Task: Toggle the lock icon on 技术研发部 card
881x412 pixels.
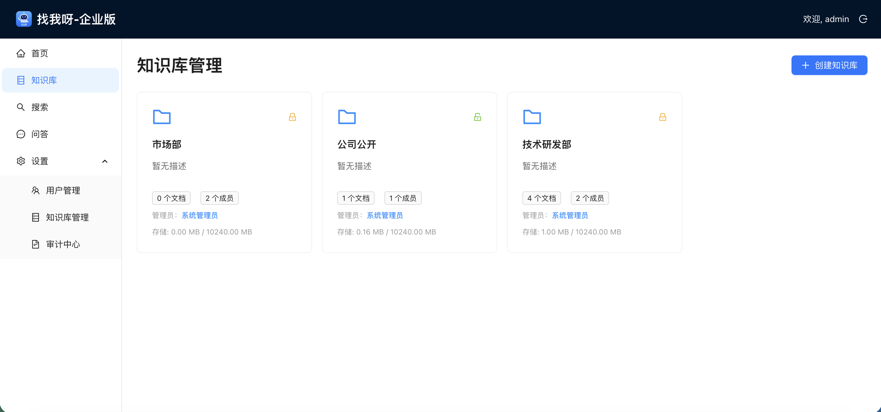Action: (x=662, y=117)
